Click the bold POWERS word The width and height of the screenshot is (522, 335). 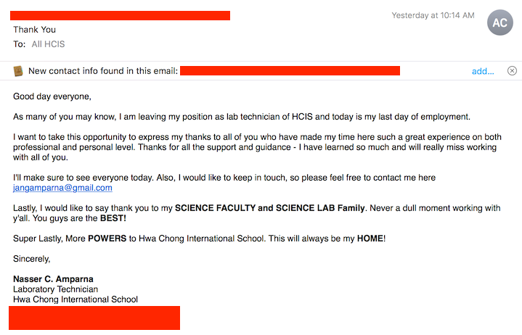107,239
